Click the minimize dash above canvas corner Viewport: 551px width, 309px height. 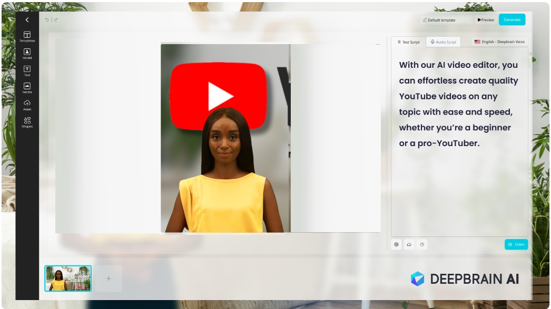point(378,45)
